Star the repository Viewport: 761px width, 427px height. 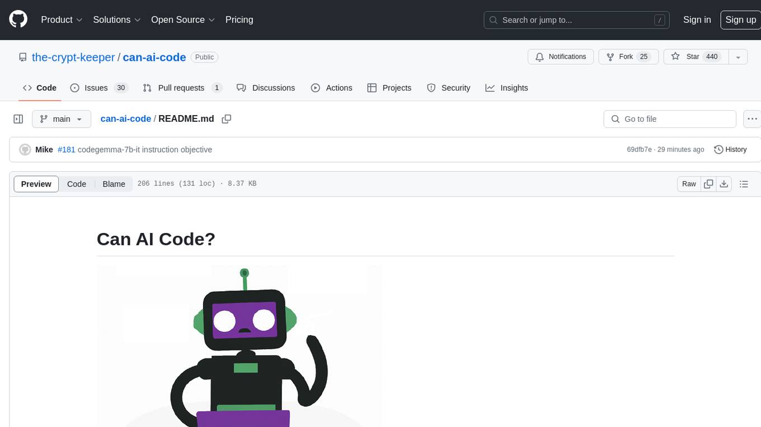point(696,56)
